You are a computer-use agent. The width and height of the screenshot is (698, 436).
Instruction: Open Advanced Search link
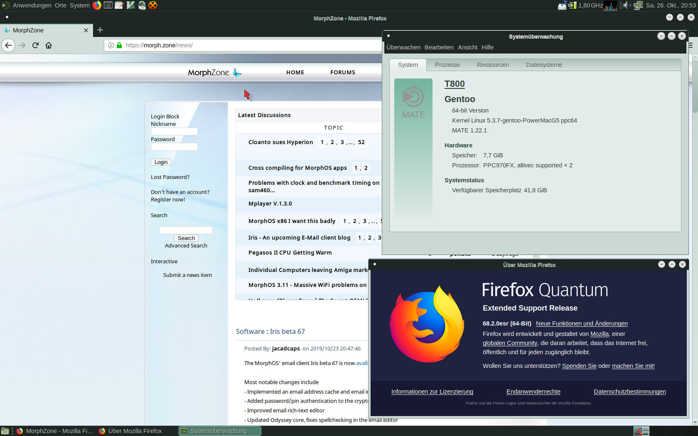coord(186,245)
